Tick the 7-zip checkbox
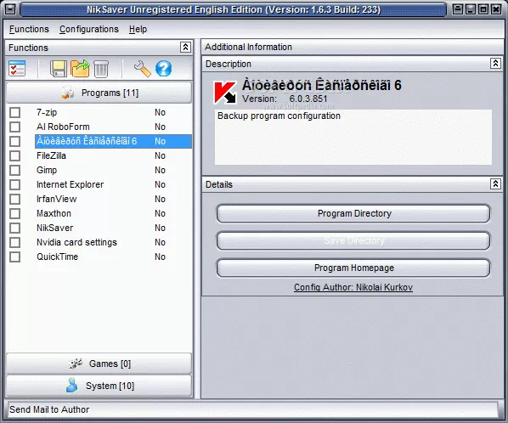 15,113
